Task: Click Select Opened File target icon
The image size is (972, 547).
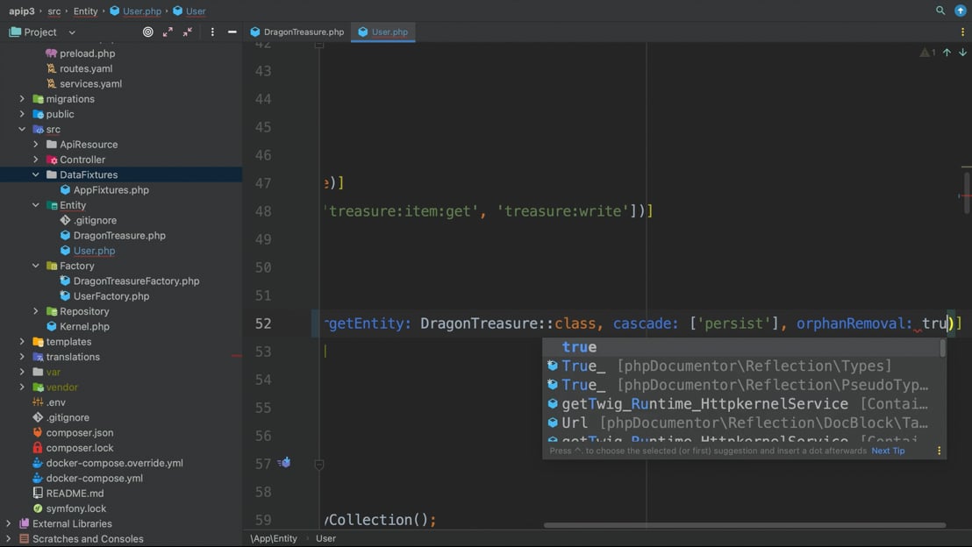Action: [x=147, y=32]
